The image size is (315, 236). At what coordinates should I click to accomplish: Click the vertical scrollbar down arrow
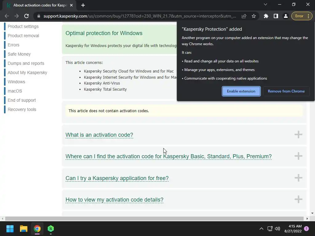312,213
